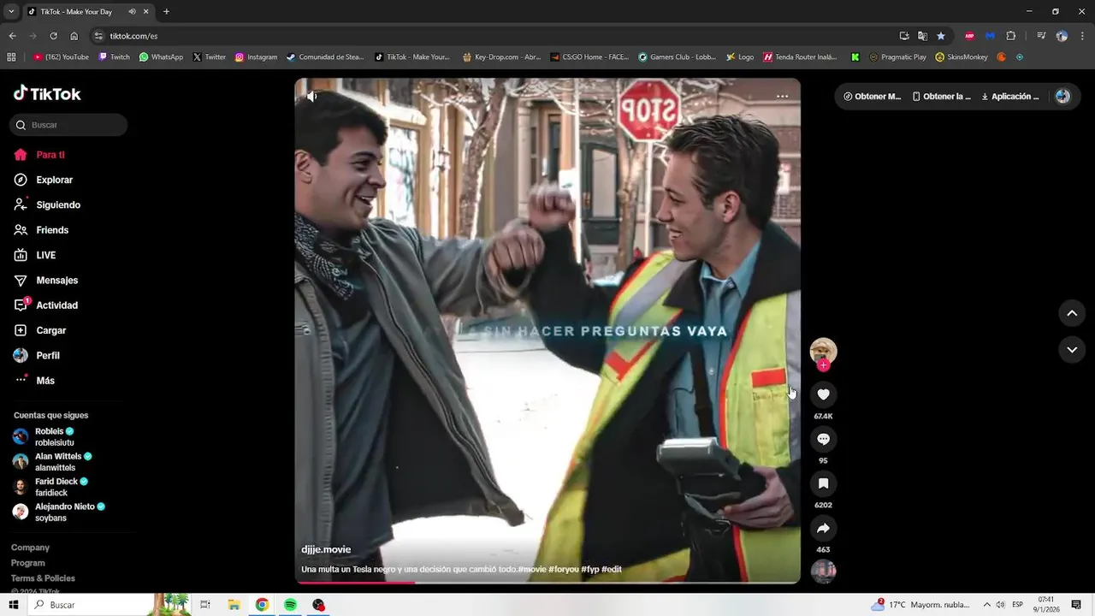Click the #movie hashtag in caption
Screen dimensions: 1095x616
[x=530, y=569]
